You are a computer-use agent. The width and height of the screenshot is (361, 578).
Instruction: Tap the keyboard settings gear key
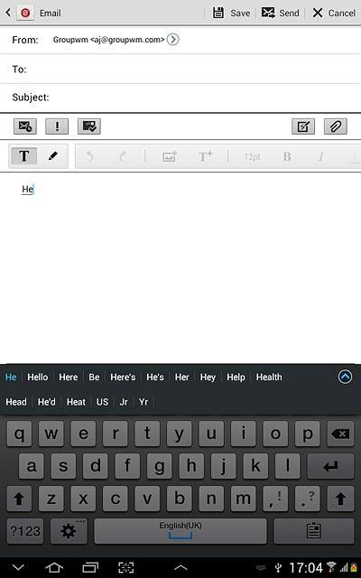coord(69,531)
